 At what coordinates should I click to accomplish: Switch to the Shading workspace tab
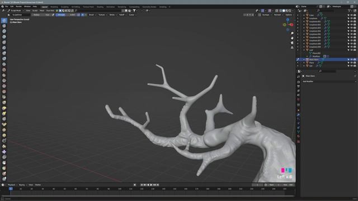click(100, 7)
